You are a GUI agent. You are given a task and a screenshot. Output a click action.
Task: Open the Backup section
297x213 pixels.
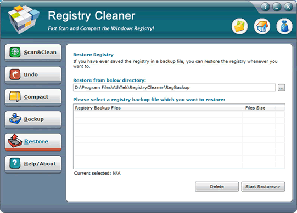coord(33,119)
